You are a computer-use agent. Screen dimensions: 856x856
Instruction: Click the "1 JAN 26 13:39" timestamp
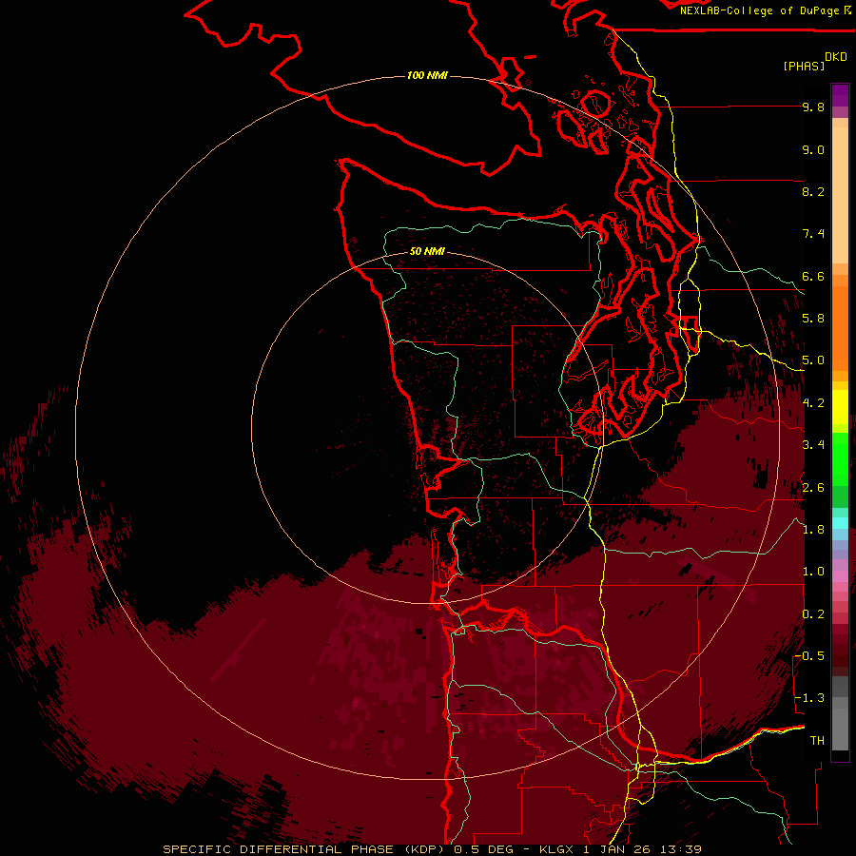[x=643, y=849]
